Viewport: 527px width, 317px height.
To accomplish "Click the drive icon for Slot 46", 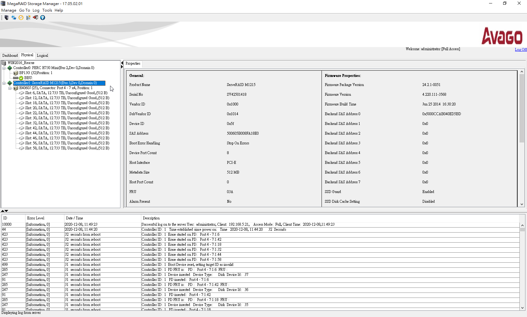I will coord(22,138).
